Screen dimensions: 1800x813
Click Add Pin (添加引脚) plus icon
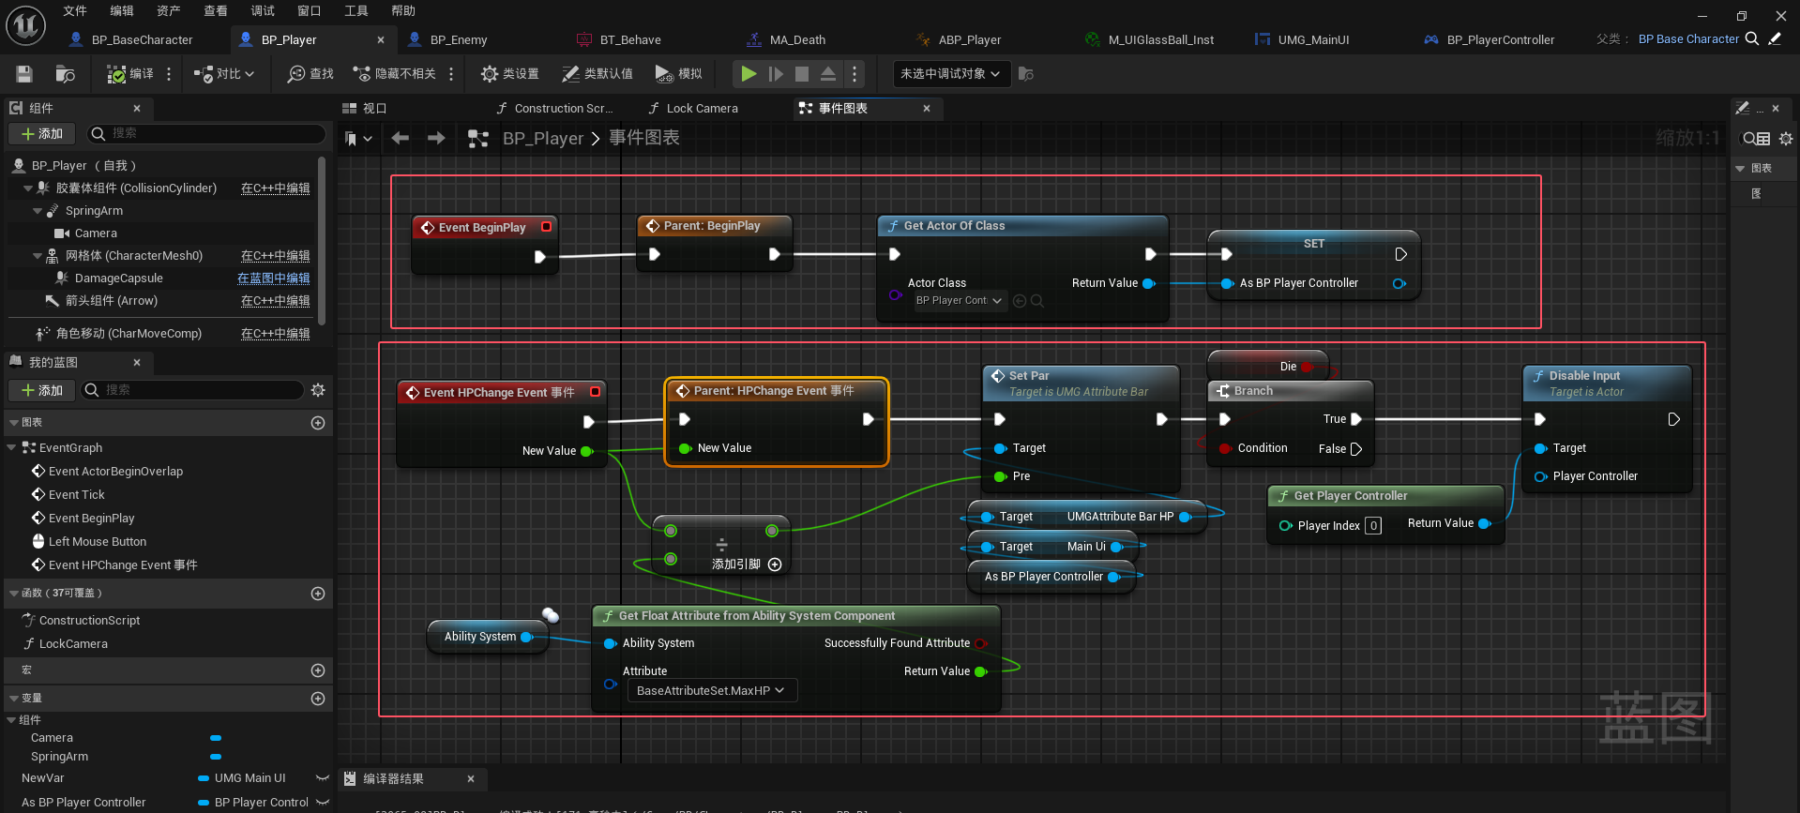pos(775,565)
